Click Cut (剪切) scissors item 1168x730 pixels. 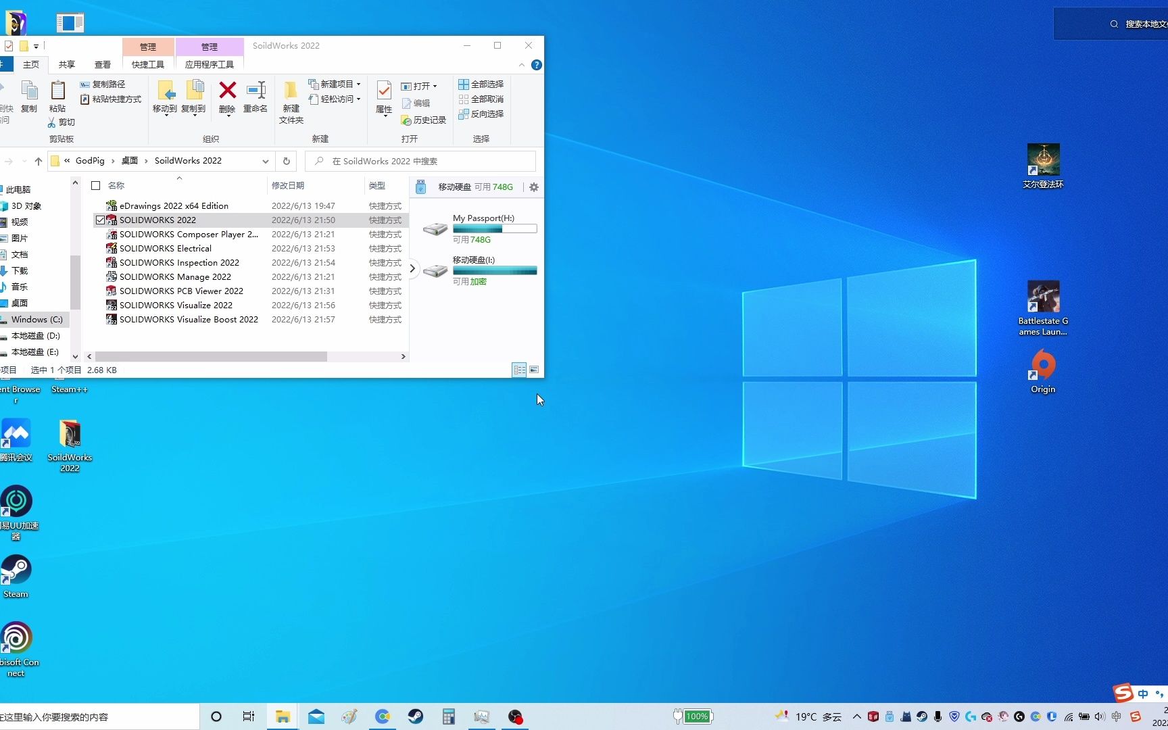(61, 122)
